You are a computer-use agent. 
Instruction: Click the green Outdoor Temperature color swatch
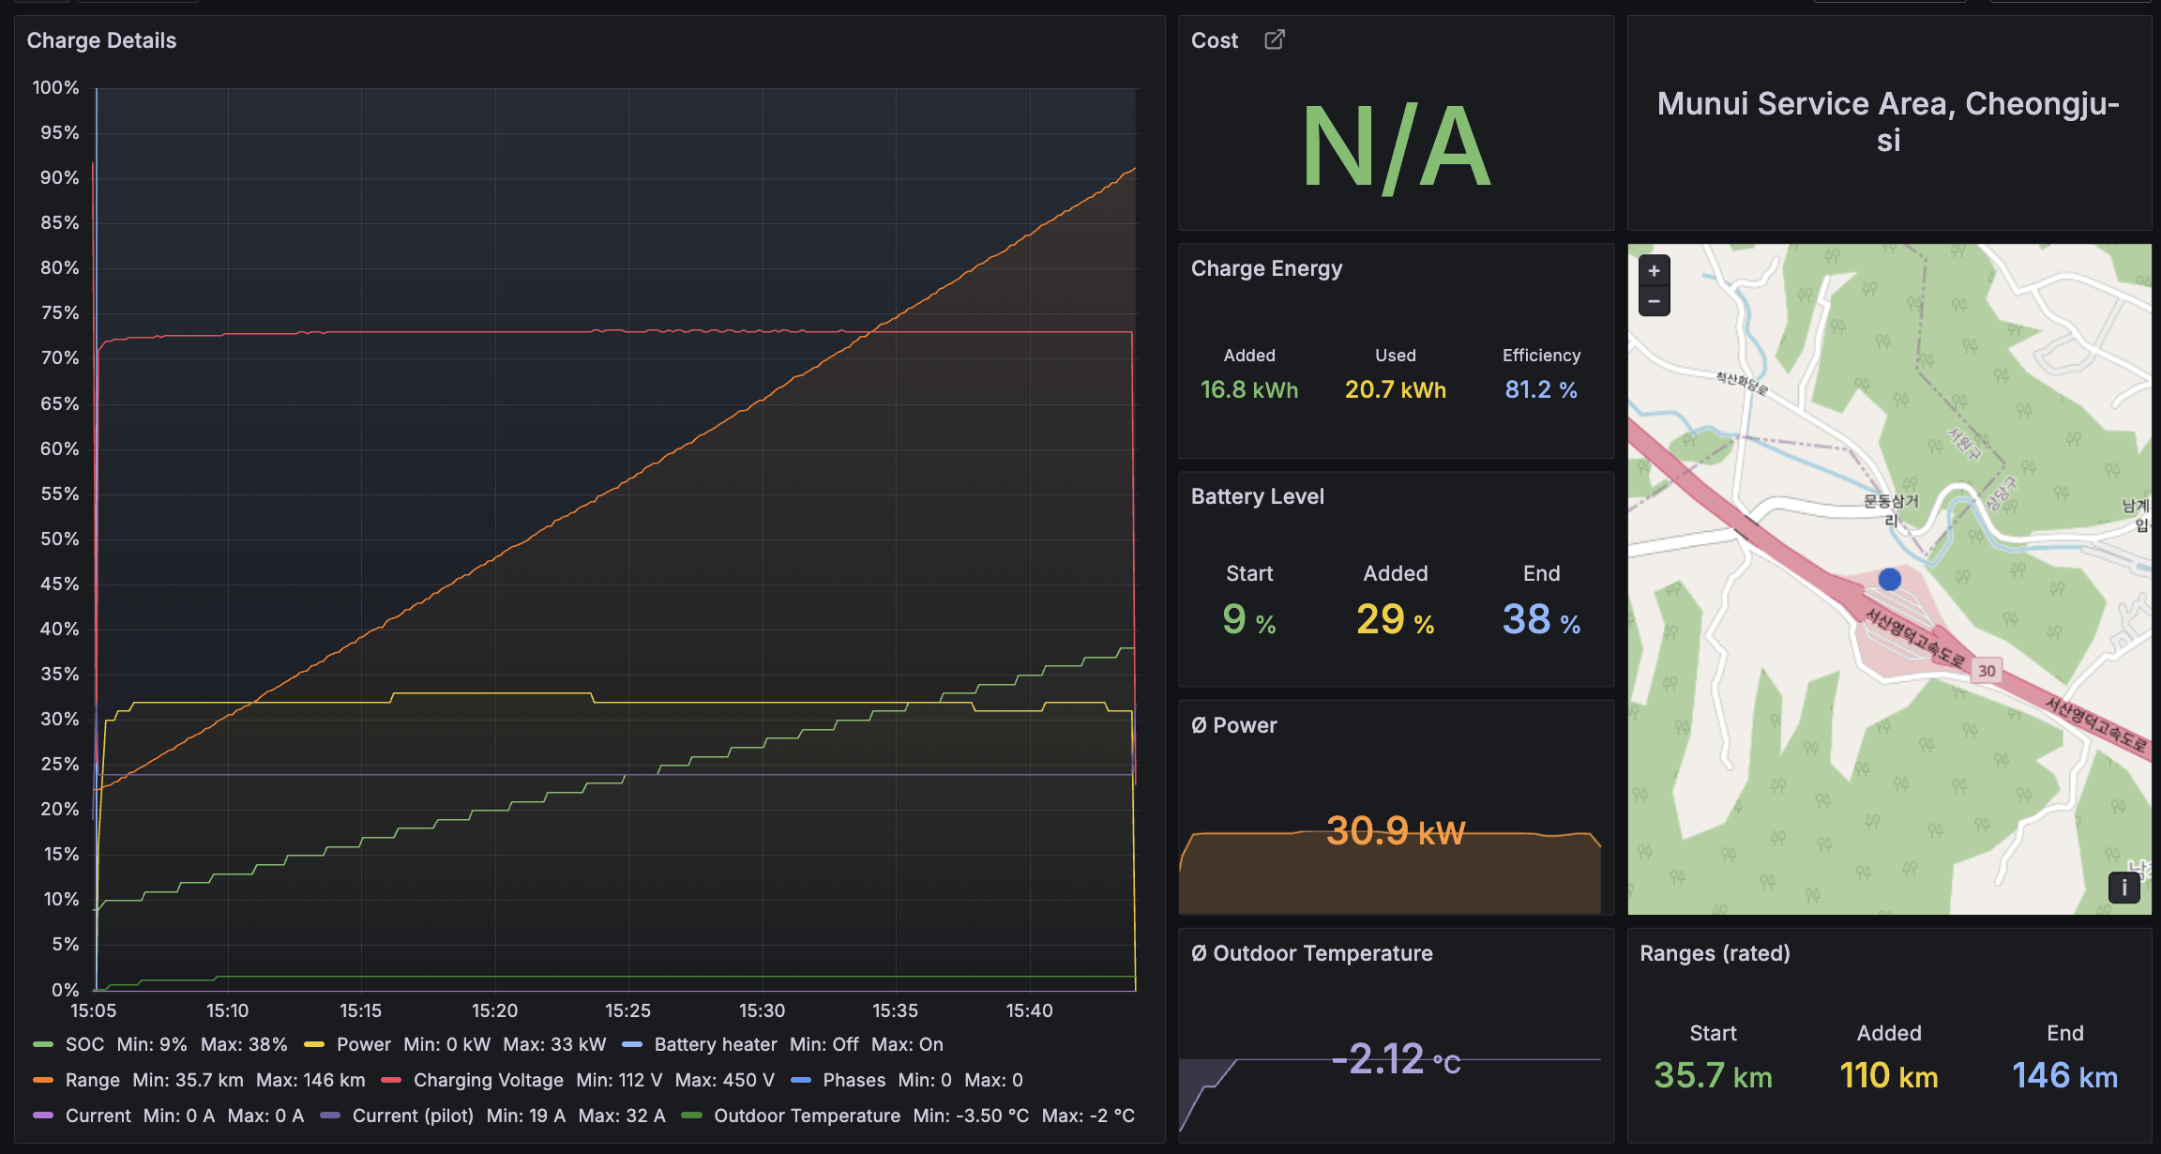691,1116
